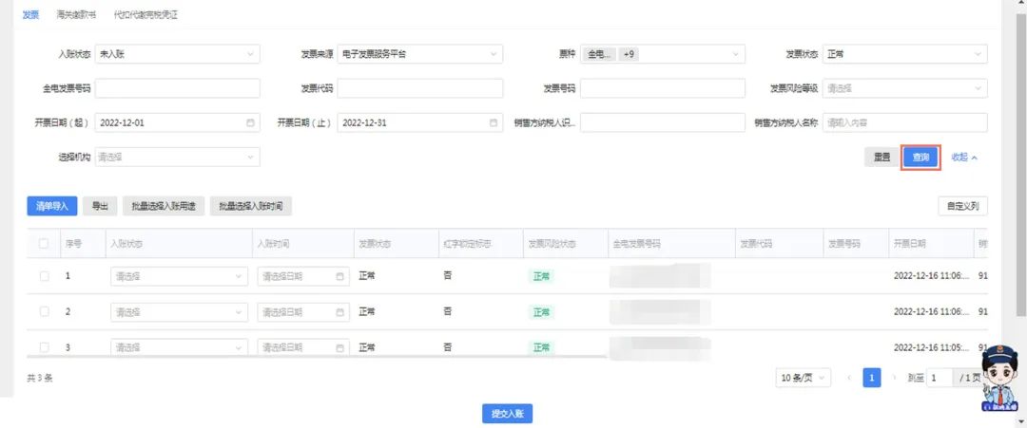Go to next page arrow in pagination
This screenshot has height=428, width=1027.
(893, 378)
